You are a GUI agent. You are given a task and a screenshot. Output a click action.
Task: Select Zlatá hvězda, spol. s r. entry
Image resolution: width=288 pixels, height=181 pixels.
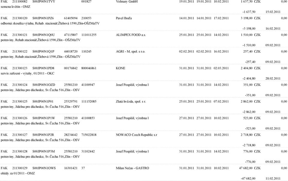[131, 101]
